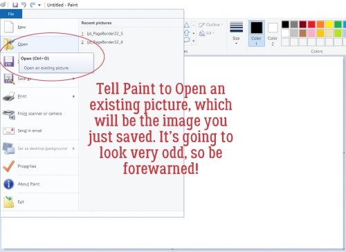
Task: Expand the Save as submenu arrow
Action: click(74, 79)
